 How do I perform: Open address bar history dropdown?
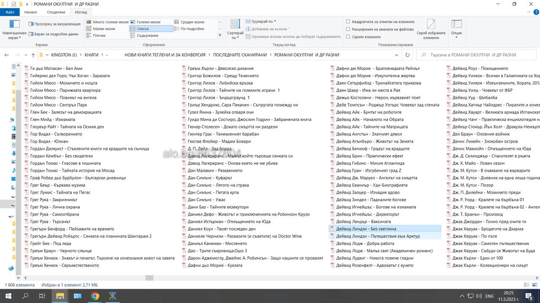(x=397, y=55)
